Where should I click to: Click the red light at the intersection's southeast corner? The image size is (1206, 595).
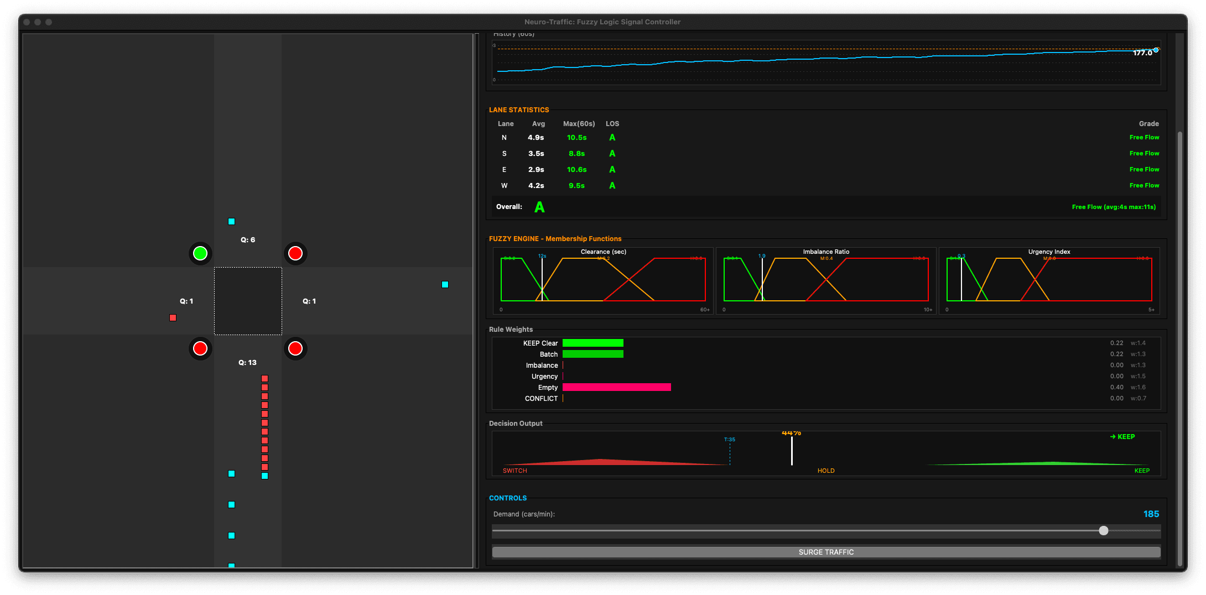[x=295, y=348]
